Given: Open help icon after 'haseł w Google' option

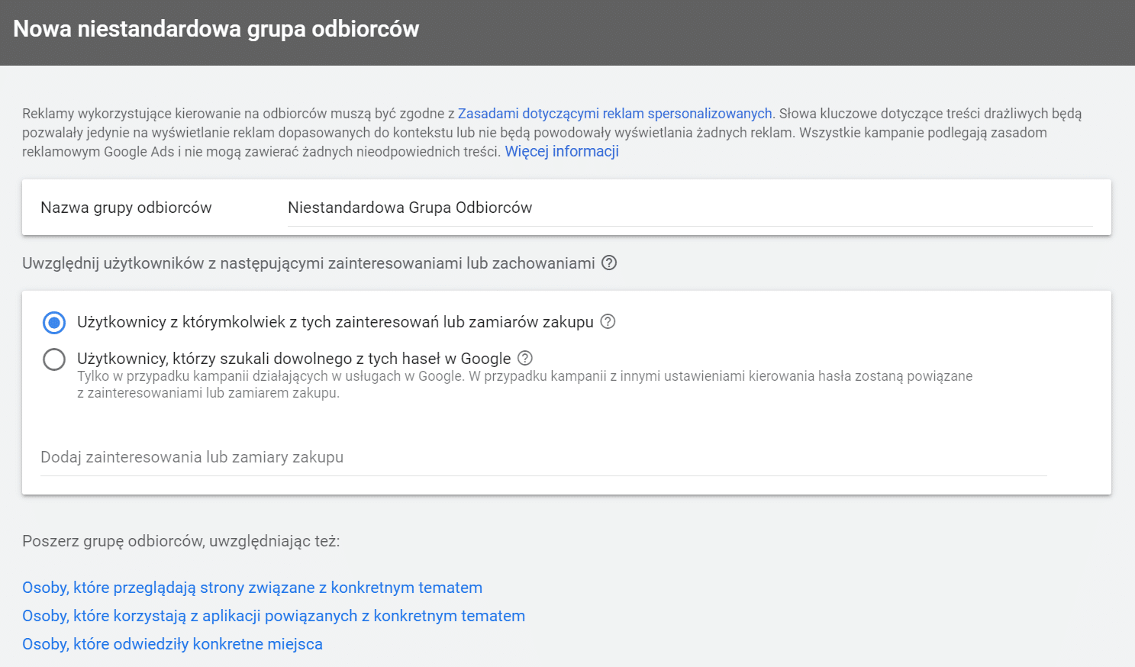Looking at the screenshot, I should pyautogui.click(x=525, y=358).
